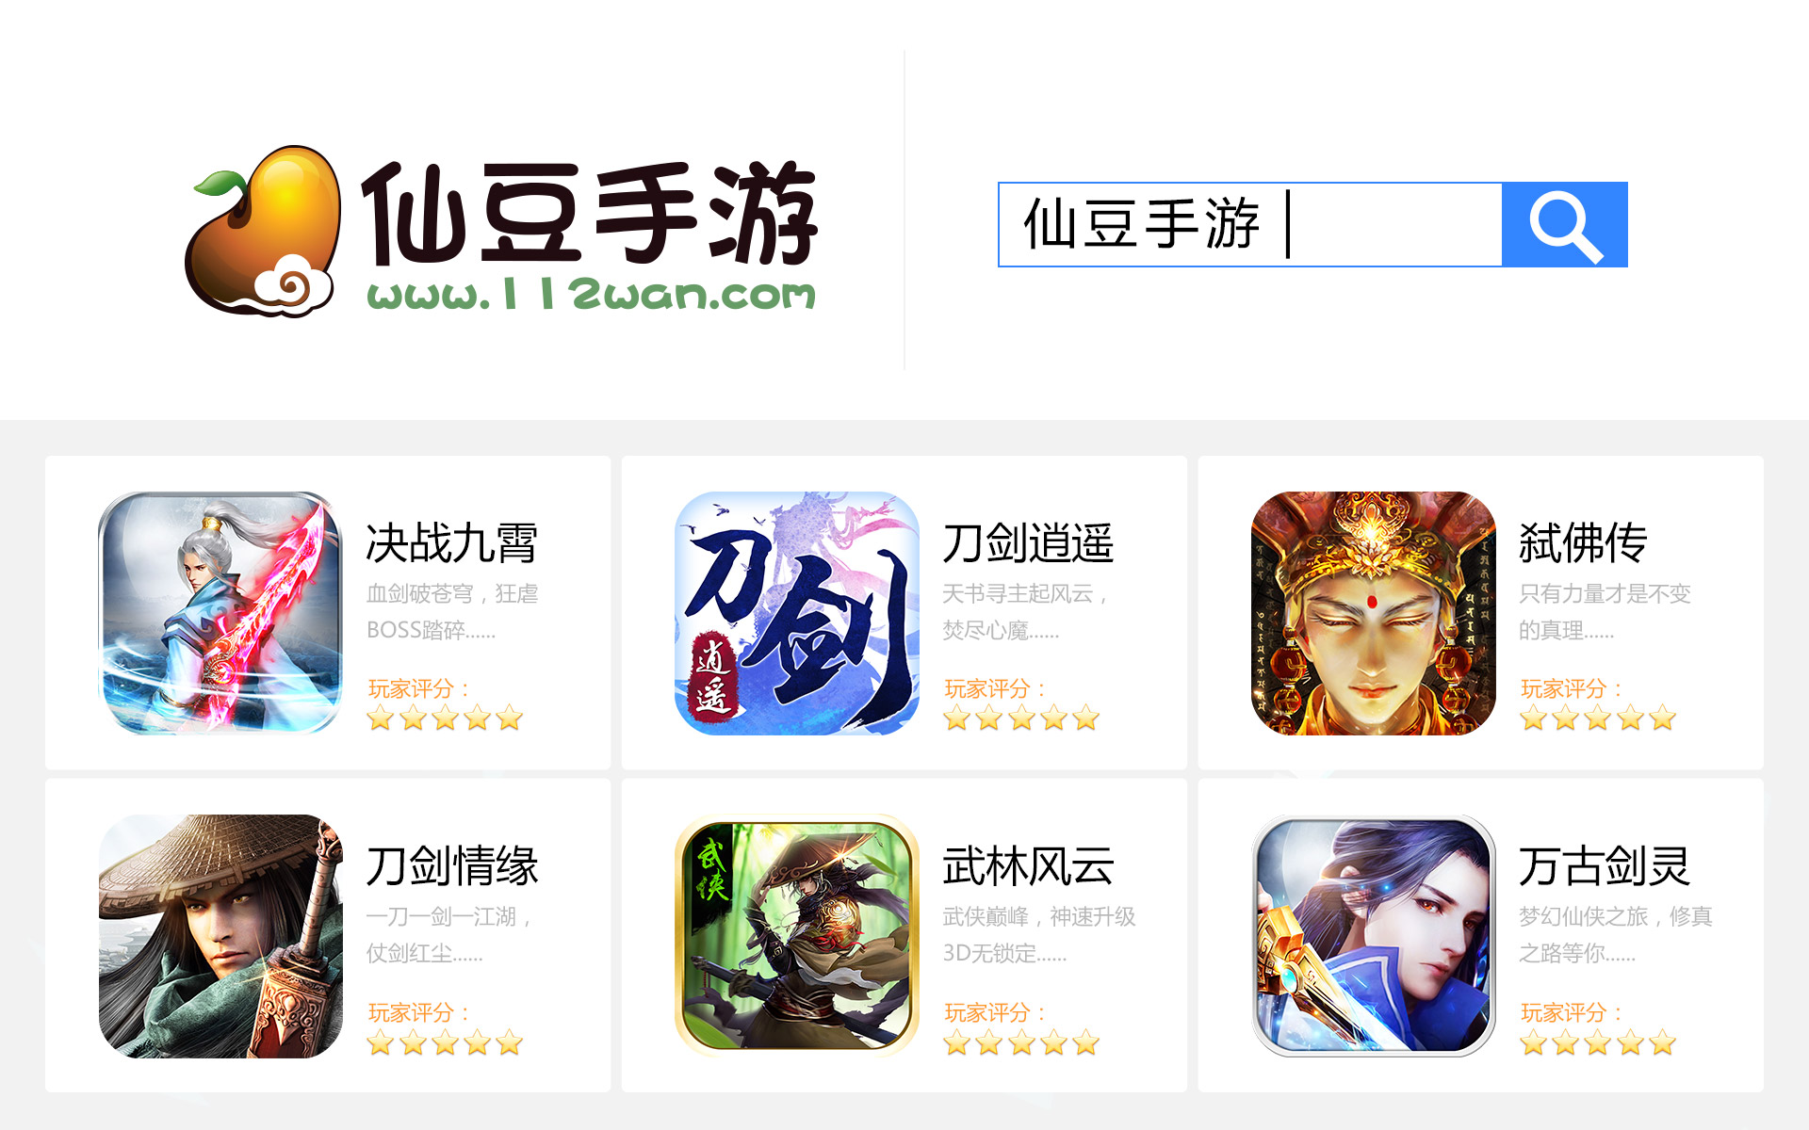Open the 武林风云 game icon
This screenshot has width=1809, height=1130.
pos(797,936)
